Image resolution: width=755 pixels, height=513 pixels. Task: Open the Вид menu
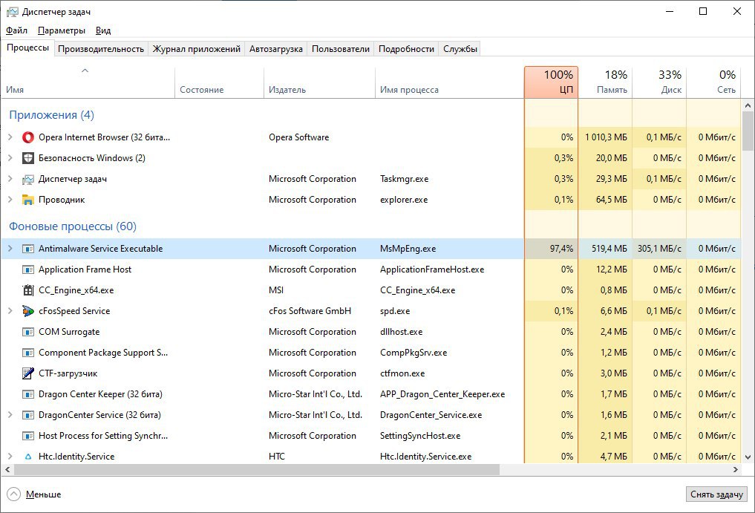tap(103, 30)
